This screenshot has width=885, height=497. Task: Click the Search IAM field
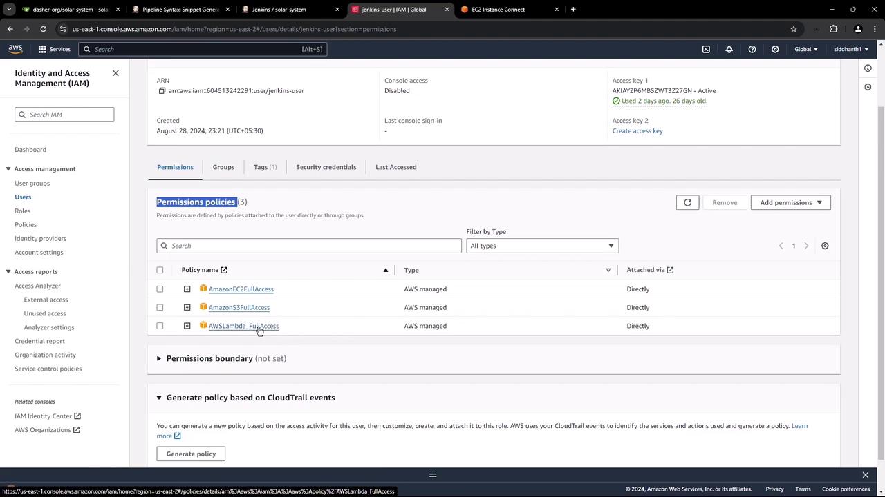tap(64, 115)
